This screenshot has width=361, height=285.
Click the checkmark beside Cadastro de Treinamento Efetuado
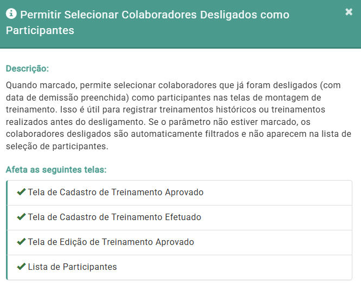pyautogui.click(x=22, y=217)
